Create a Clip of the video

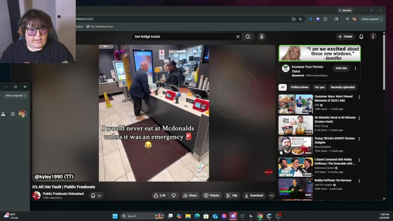point(232,196)
